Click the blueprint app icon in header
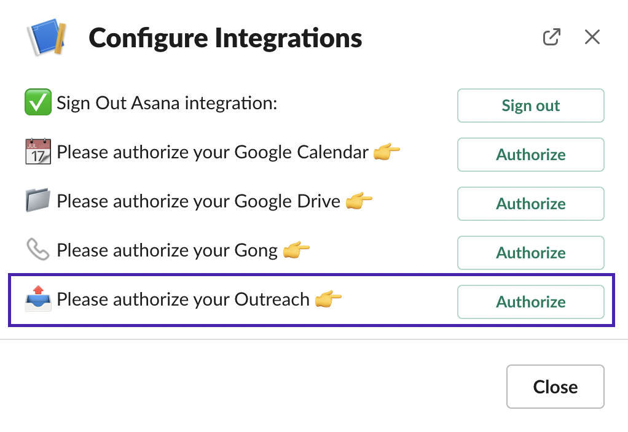Viewport: 628px width, 432px height. click(47, 39)
